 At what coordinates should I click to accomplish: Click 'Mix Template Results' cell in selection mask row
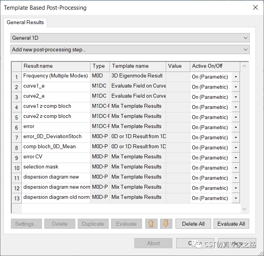138,168
